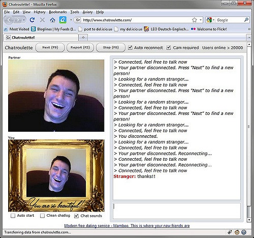Expand the bookmarks toolbar overflow chevron

[x=249, y=29]
